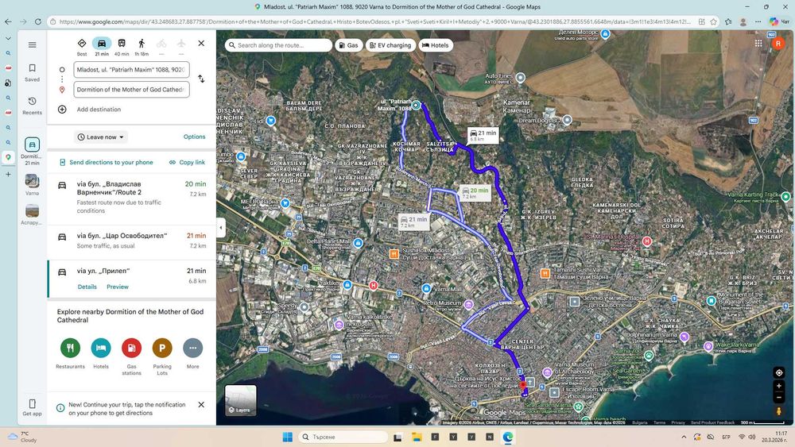Screen dimensions: 795x447
Task: Copy the directions link
Action: coord(187,163)
